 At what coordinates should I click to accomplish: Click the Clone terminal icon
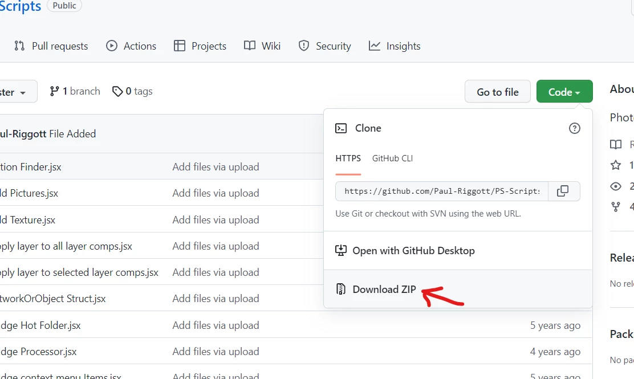[x=341, y=128]
